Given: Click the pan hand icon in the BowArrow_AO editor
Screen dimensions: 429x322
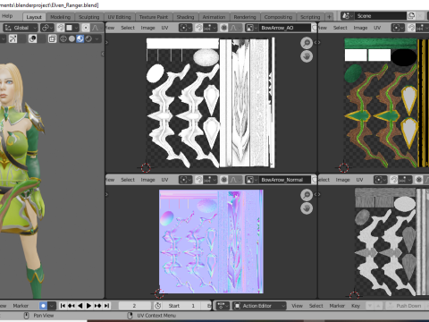Looking at the screenshot, I should pos(307,56).
